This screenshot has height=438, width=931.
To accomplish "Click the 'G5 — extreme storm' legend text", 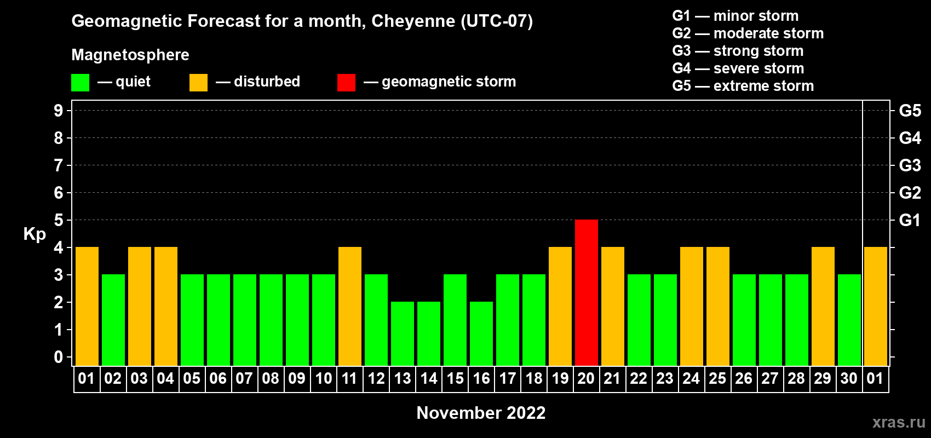I will coord(743,86).
